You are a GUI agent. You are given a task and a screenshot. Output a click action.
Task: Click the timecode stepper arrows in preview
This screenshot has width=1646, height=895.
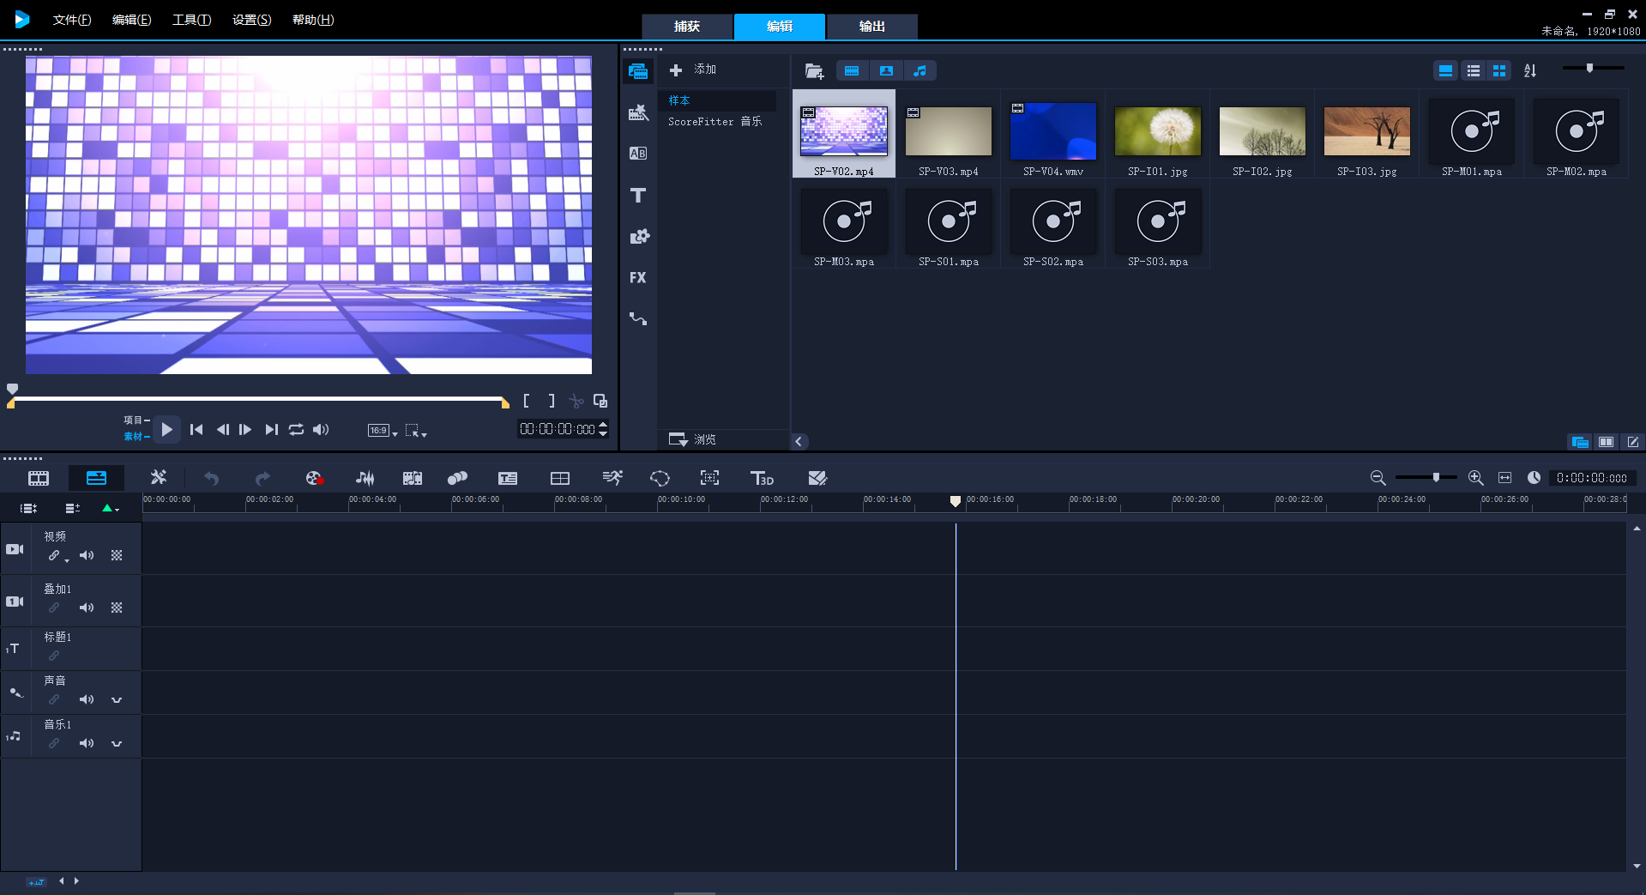tap(603, 429)
